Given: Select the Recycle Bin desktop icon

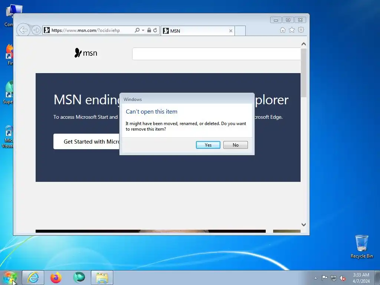Looking at the screenshot, I should pos(361,246).
